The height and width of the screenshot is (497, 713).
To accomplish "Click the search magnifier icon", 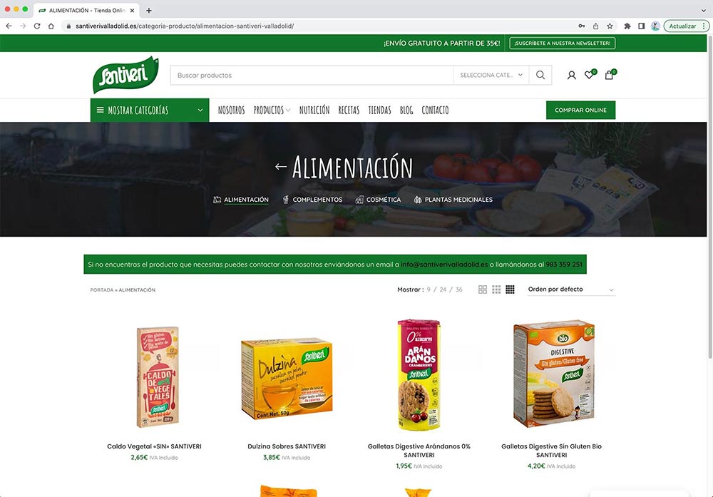I will tap(540, 75).
